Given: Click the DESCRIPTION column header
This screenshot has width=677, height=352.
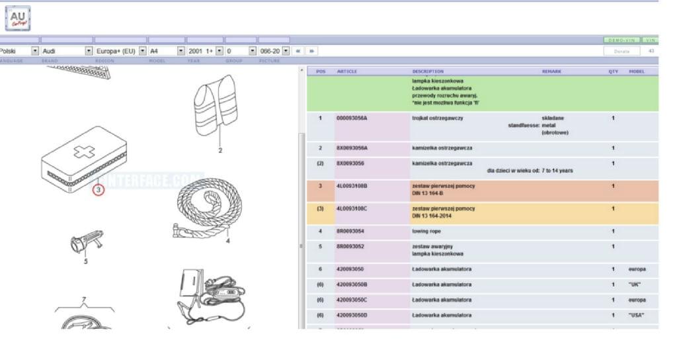Looking at the screenshot, I should [x=428, y=71].
